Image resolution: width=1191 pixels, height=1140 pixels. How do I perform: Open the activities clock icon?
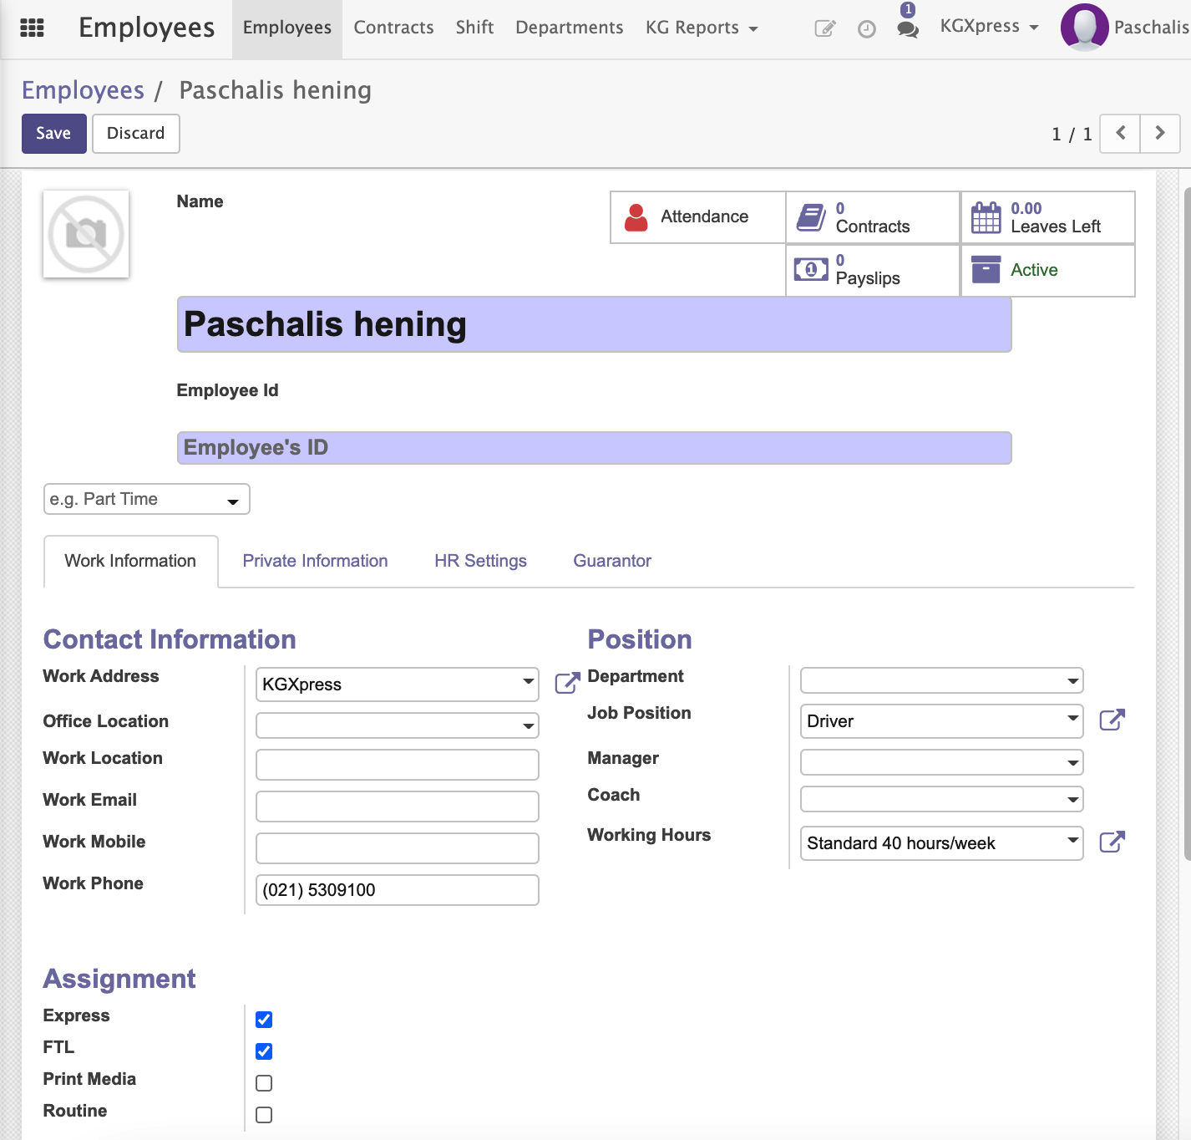point(867,29)
